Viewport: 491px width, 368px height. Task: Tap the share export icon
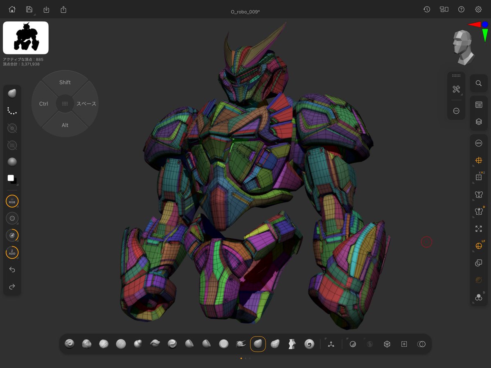[x=63, y=9]
